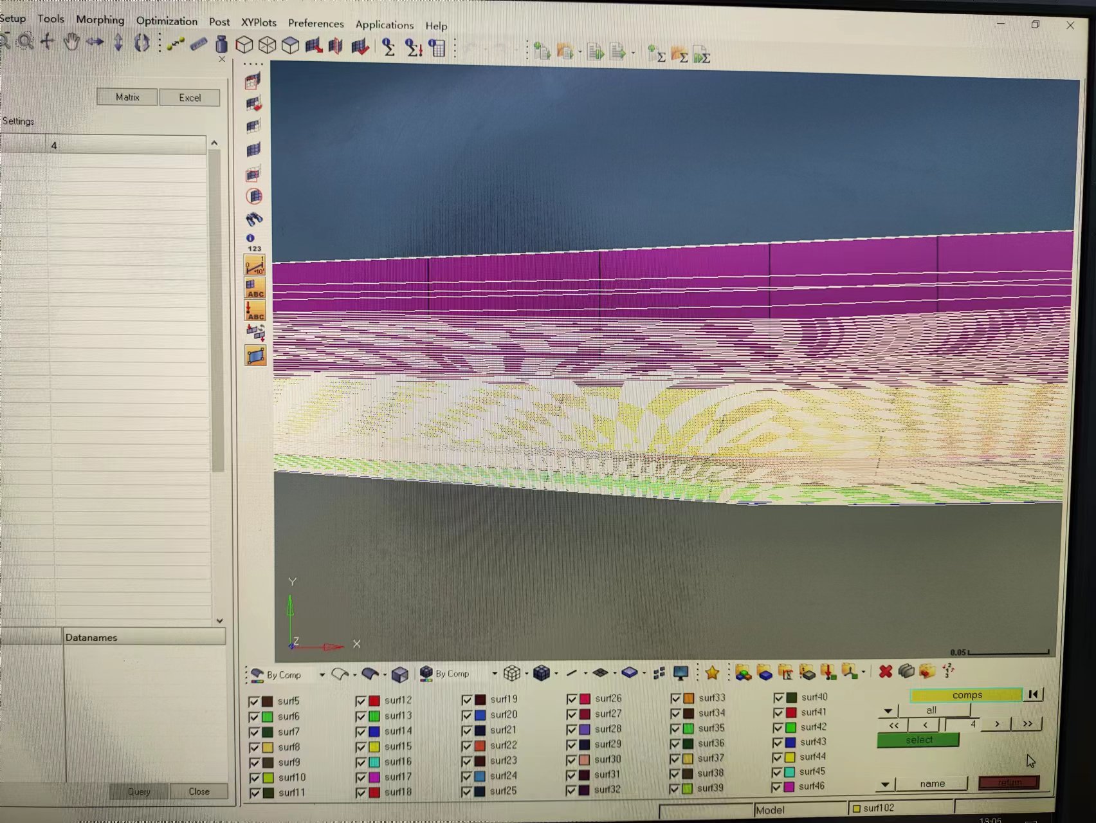
Task: Click the monitor display icon
Action: point(680,673)
